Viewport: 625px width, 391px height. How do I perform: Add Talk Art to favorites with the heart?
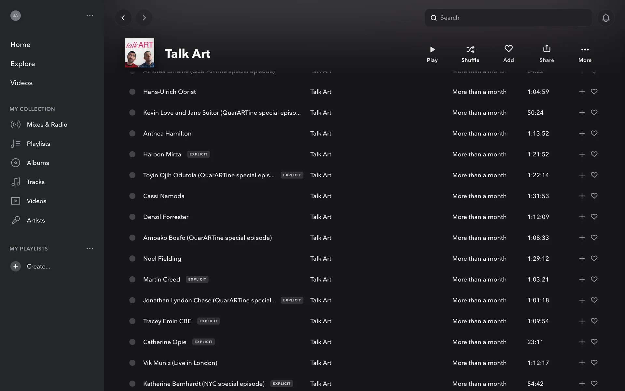508,49
